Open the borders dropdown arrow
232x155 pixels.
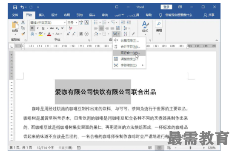click(x=109, y=34)
